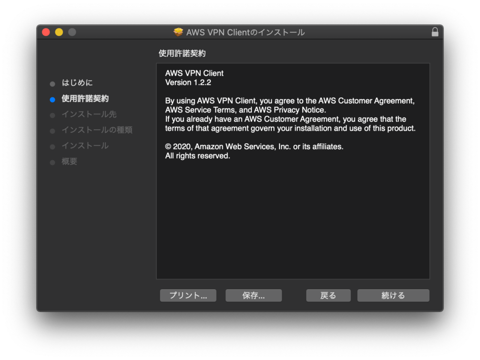Click the blue dot beside 使用許諾契約
The height and width of the screenshot is (360, 480).
pyautogui.click(x=52, y=99)
